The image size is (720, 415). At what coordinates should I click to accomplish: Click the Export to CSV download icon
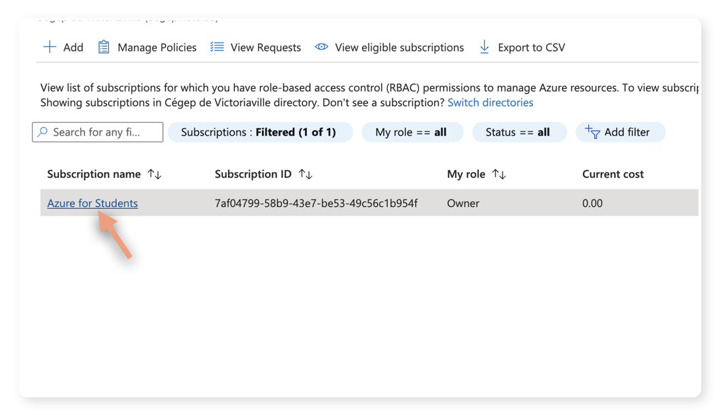click(x=484, y=47)
